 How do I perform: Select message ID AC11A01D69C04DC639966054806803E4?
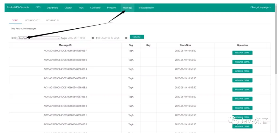[x=65, y=69]
